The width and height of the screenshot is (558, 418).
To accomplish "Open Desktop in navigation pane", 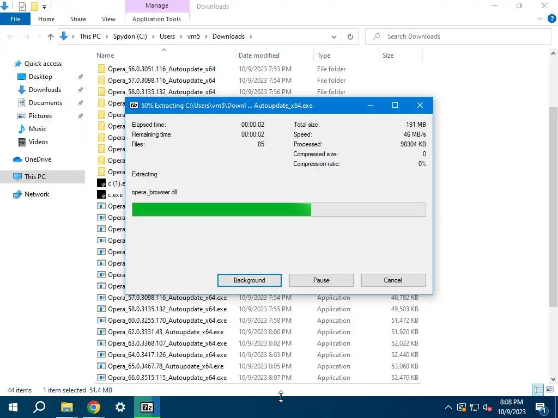I will coord(40,76).
